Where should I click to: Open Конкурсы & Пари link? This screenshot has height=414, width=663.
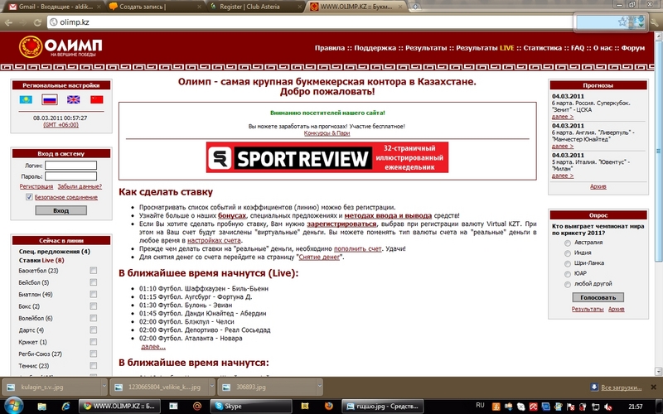[327, 133]
